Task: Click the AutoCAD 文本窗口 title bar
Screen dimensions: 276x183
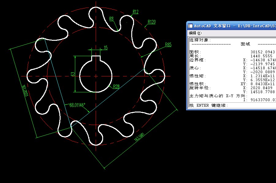Action: tap(231, 26)
